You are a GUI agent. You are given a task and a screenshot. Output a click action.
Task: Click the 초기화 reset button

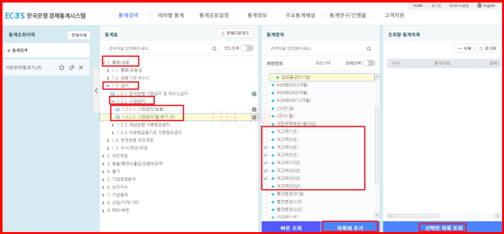[488, 49]
